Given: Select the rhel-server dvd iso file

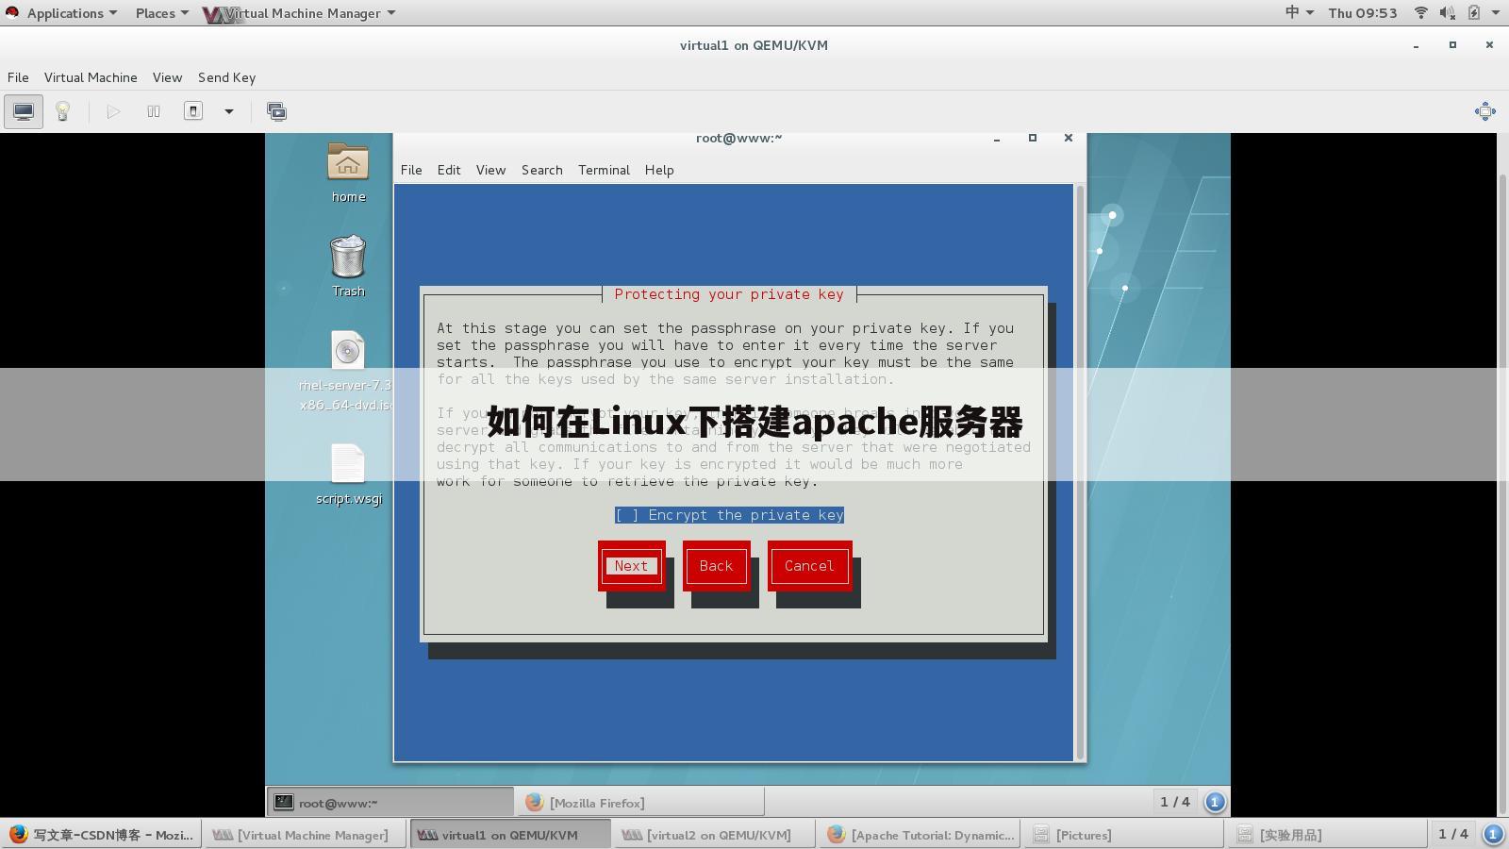Looking at the screenshot, I should [346, 372].
